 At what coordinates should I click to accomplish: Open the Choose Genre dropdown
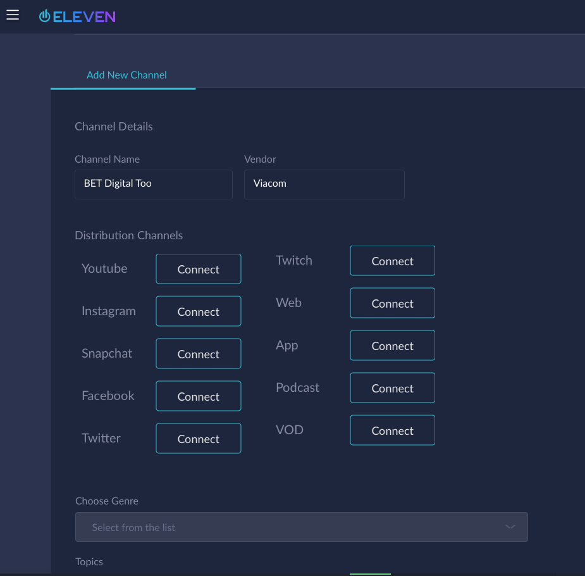(302, 527)
